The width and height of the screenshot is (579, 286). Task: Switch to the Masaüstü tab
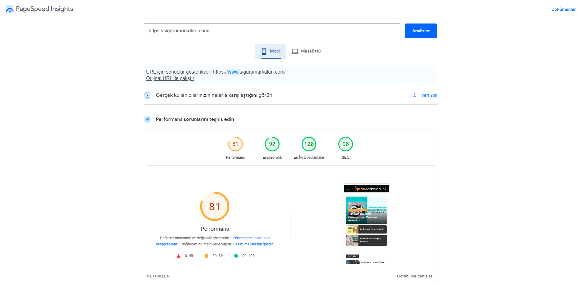point(306,51)
